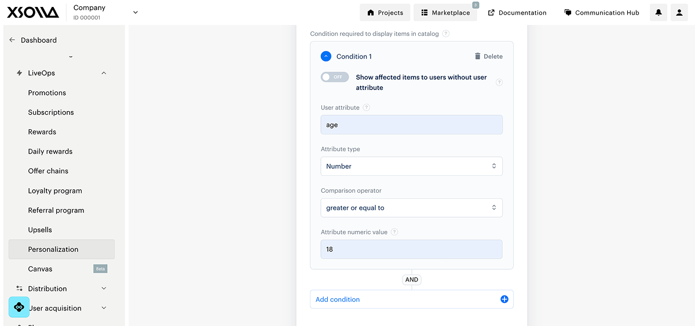Open the user account profile icon
695x326 pixels.
click(x=679, y=13)
